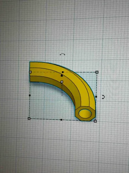Click the black midpoint handle on the right edge

coord(96,97)
